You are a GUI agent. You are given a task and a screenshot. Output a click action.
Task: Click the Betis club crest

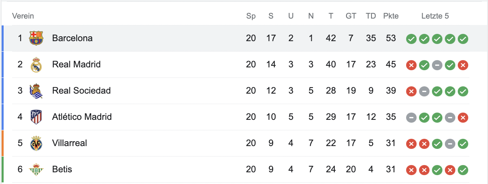coord(36,169)
